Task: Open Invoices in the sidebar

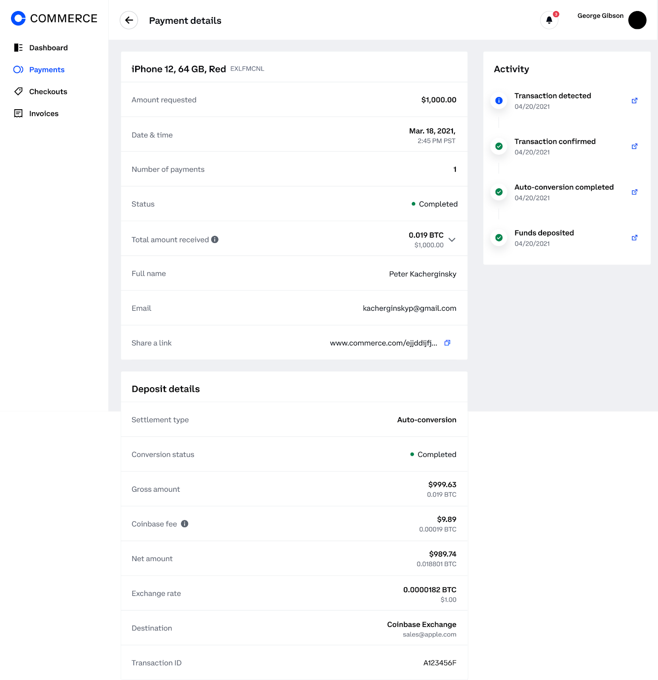Action: (44, 113)
